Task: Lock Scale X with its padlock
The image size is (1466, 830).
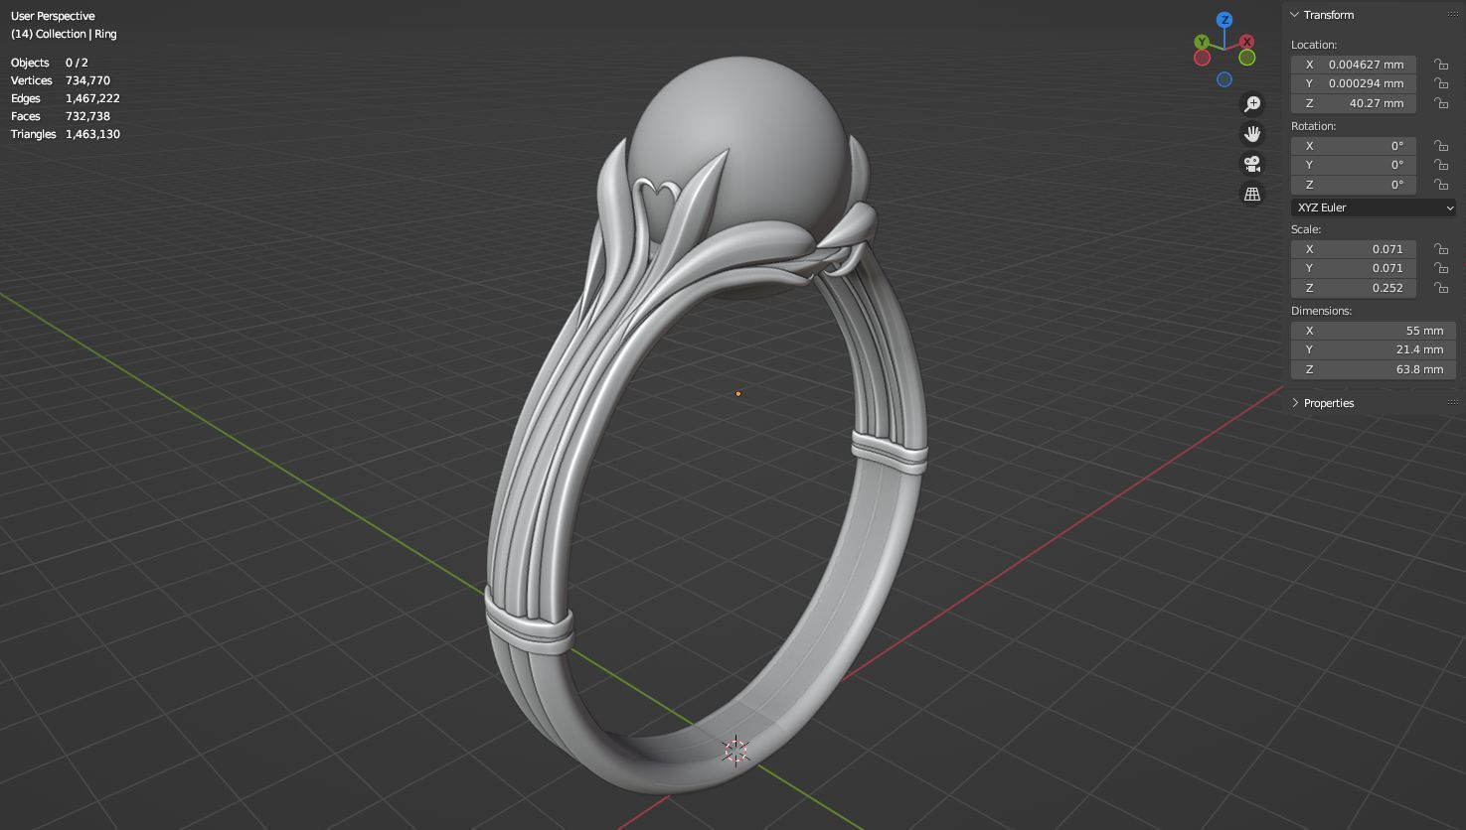Action: [1440, 249]
